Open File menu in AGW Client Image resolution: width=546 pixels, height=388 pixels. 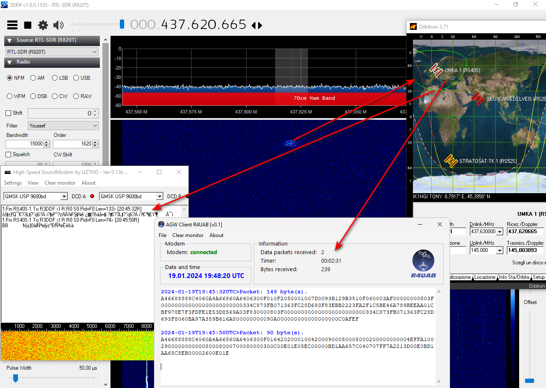(163, 235)
